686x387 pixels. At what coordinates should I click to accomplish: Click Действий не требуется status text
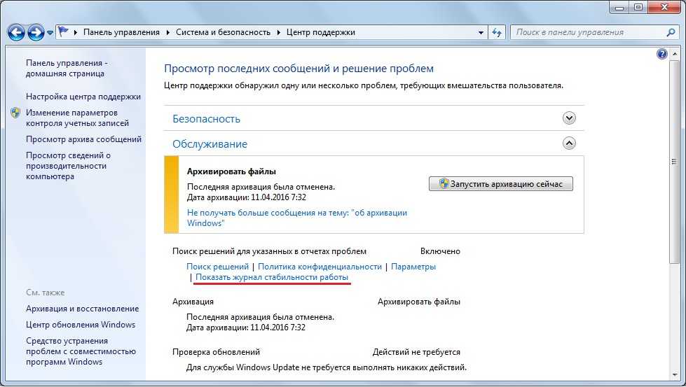point(416,352)
